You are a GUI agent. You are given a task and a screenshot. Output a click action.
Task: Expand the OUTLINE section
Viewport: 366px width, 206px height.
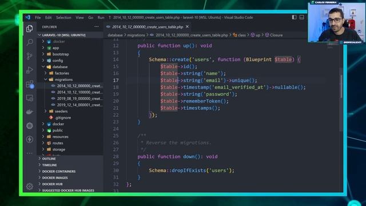pos(70,159)
